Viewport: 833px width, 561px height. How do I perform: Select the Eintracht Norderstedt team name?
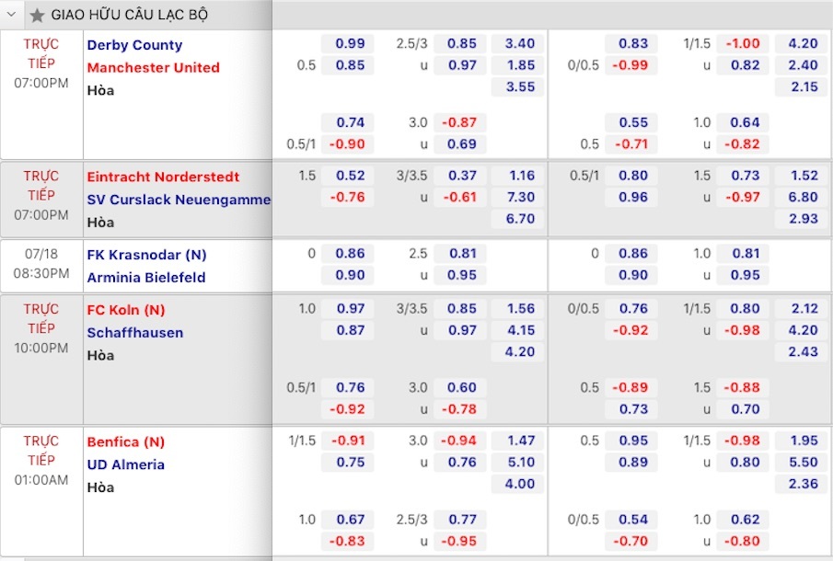point(163,177)
